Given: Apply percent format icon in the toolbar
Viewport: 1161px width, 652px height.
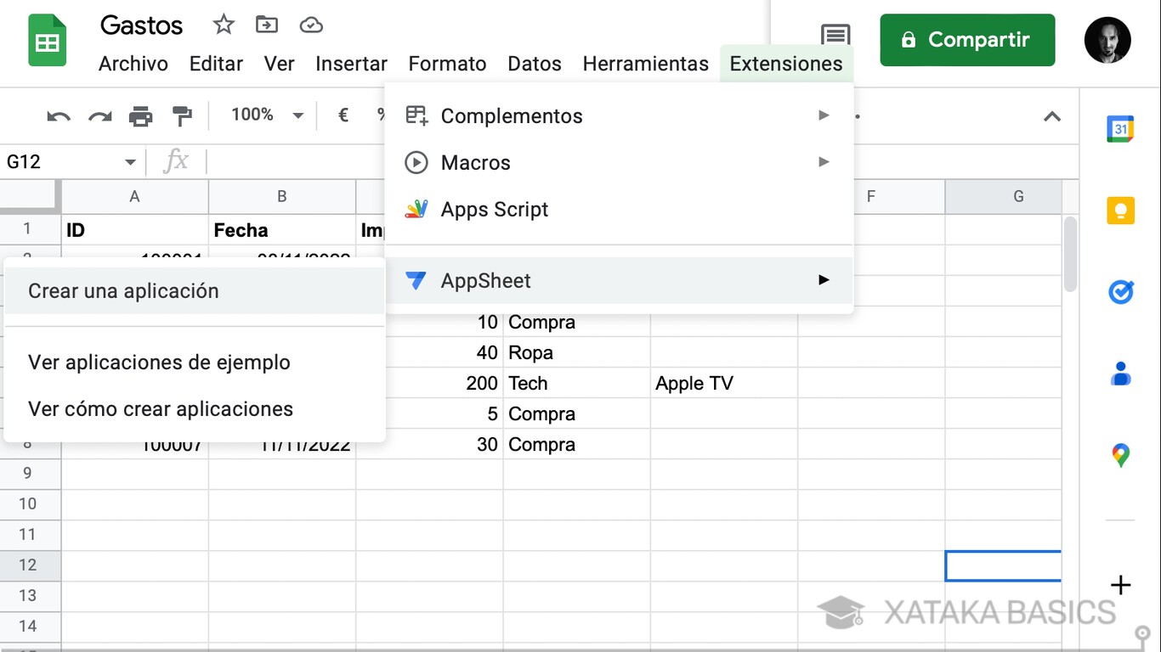Looking at the screenshot, I should pyautogui.click(x=379, y=115).
